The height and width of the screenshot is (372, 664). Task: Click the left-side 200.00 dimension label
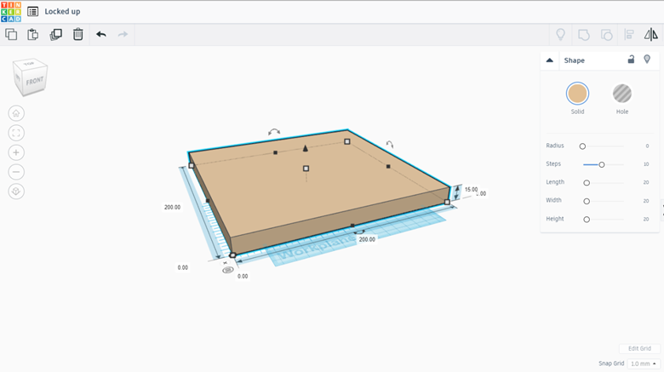pyautogui.click(x=172, y=207)
